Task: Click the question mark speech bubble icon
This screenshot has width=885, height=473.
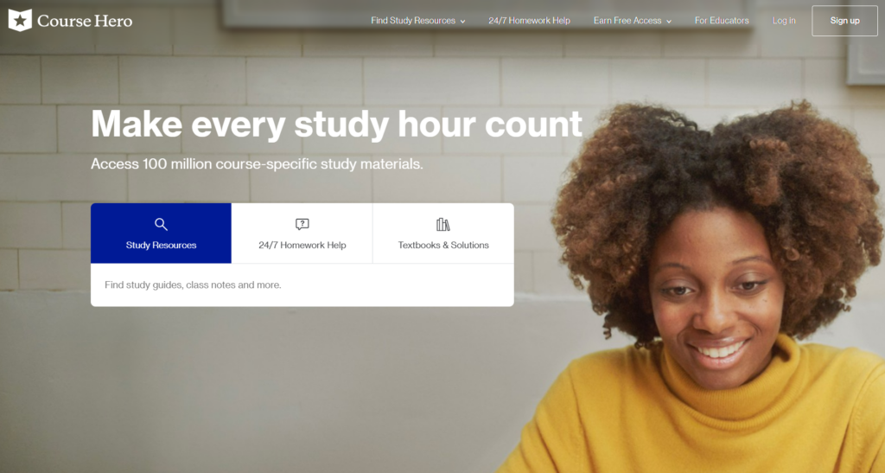Action: click(302, 224)
